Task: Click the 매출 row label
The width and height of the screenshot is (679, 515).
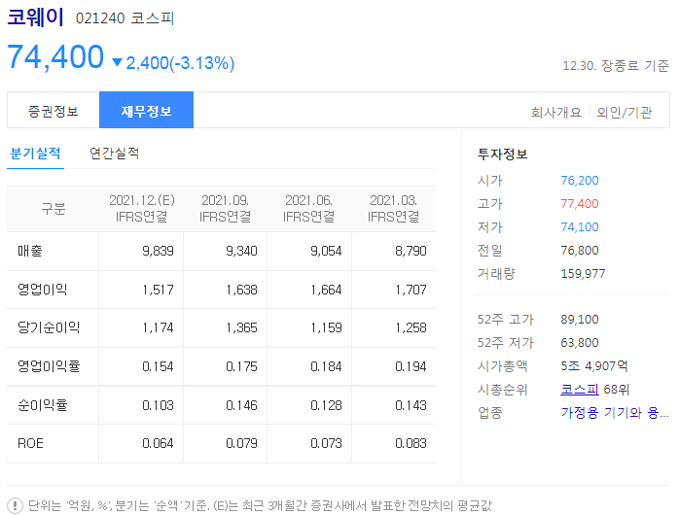Action: (30, 251)
